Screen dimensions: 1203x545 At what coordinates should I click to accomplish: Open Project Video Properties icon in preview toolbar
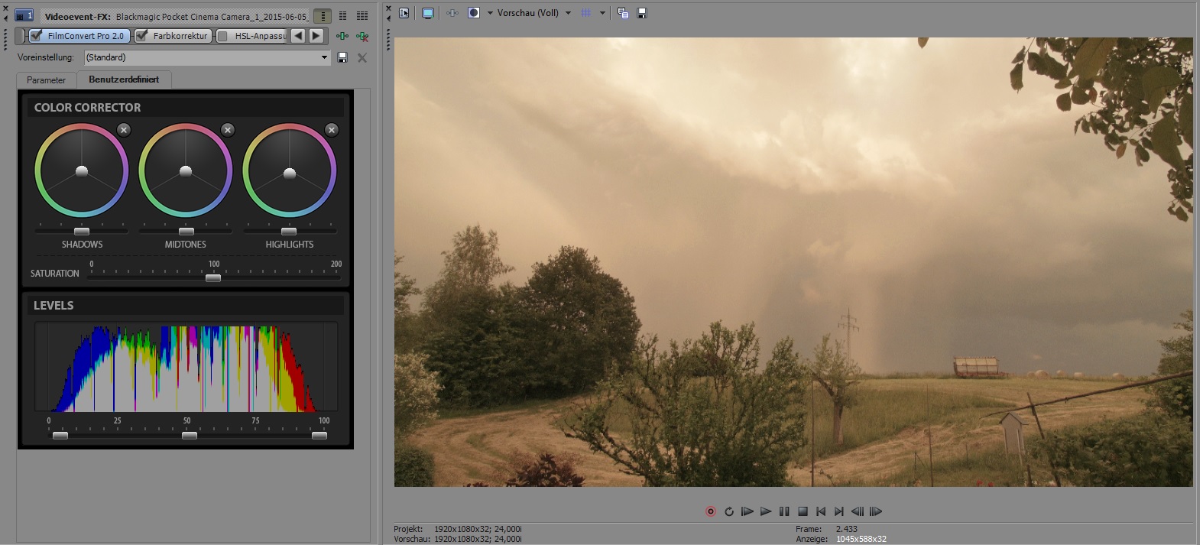[404, 13]
